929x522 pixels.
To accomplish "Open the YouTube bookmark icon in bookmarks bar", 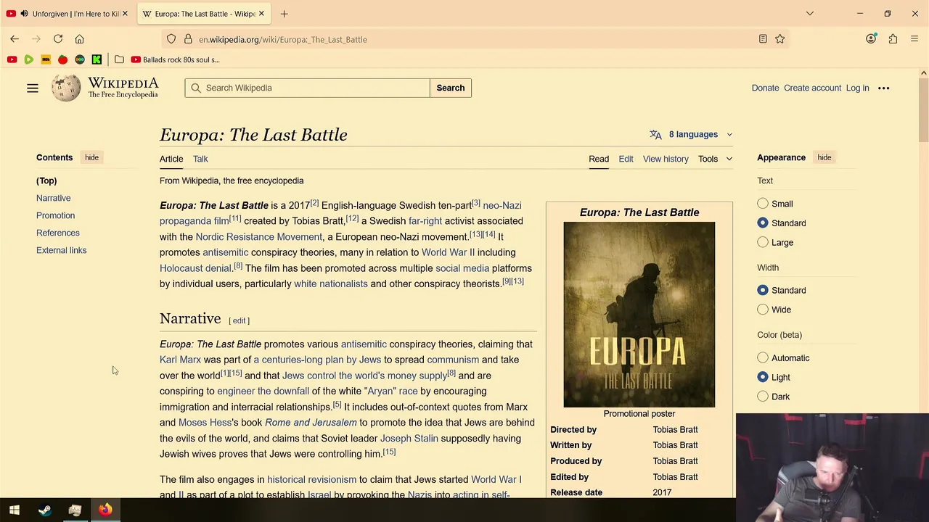I will tap(12, 59).
